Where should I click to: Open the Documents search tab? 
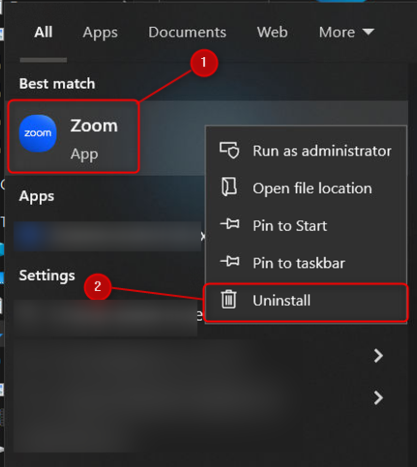click(x=188, y=32)
